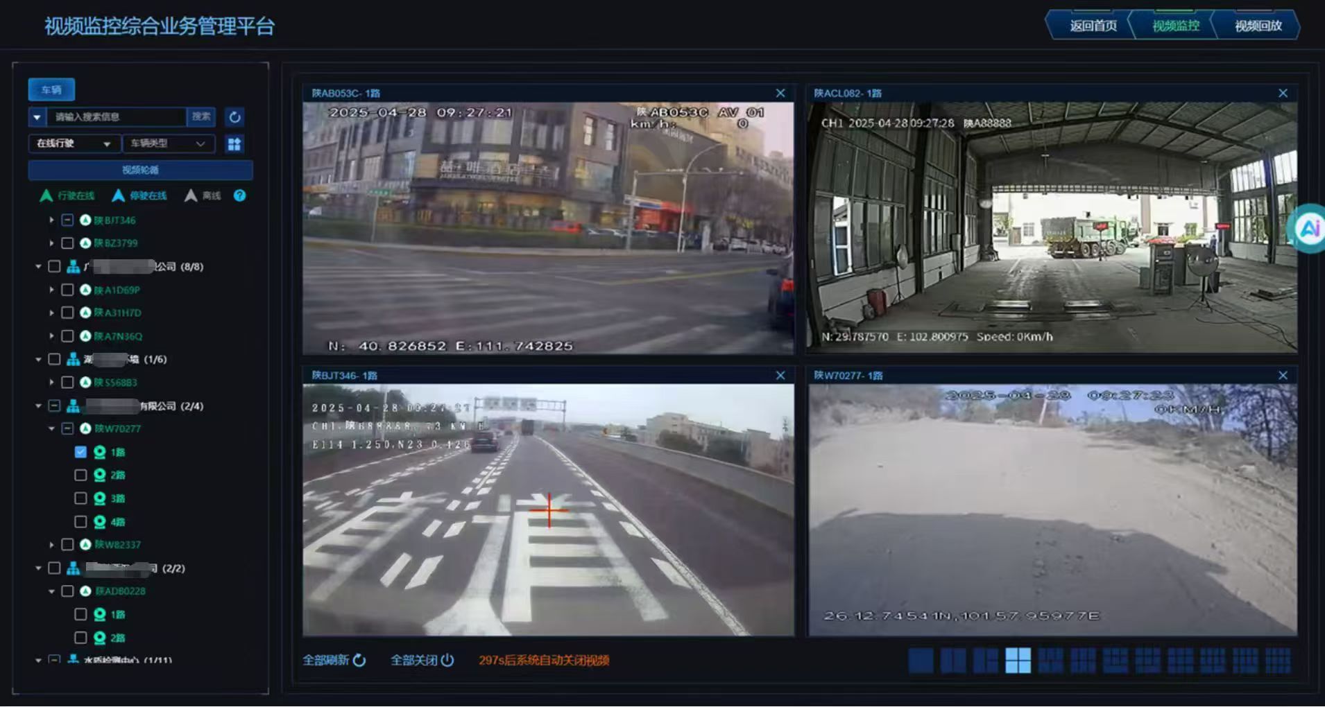Click the vehicle search input field
This screenshot has height=707, width=1325.
click(117, 117)
